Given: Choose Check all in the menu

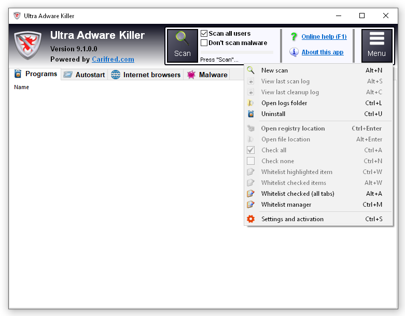Looking at the screenshot, I should coord(318,150).
